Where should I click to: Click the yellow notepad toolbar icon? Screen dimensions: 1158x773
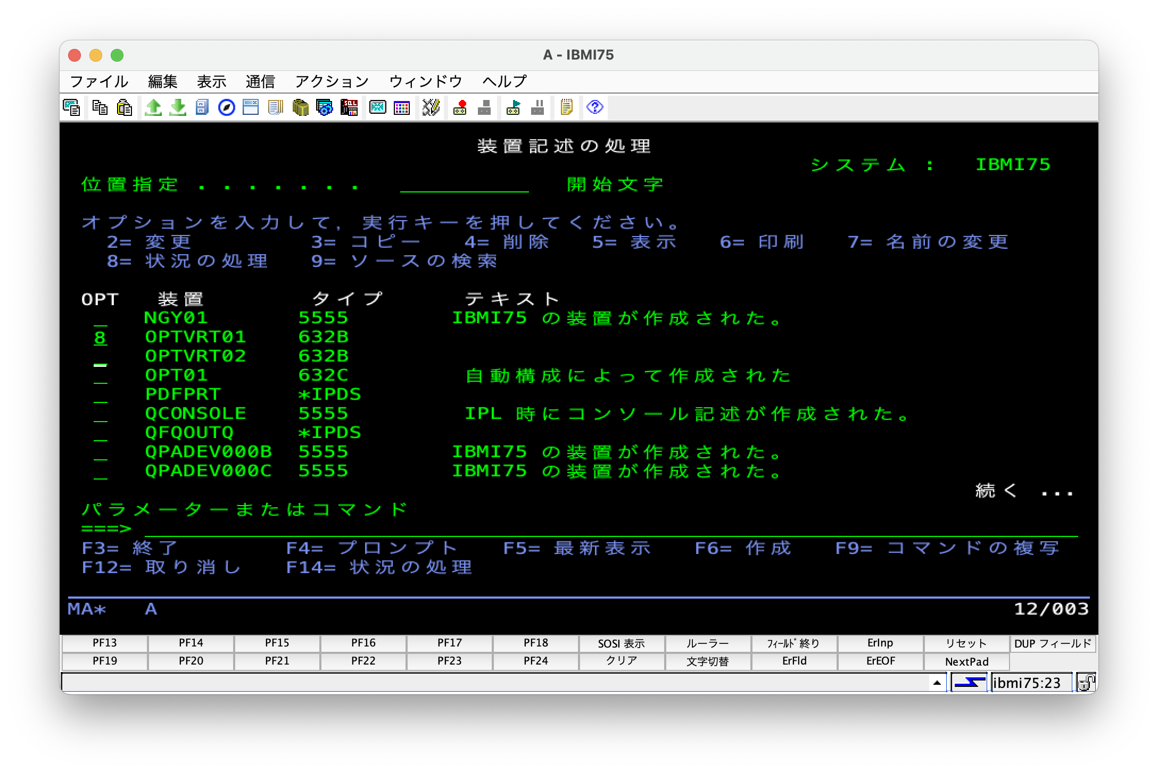(566, 107)
